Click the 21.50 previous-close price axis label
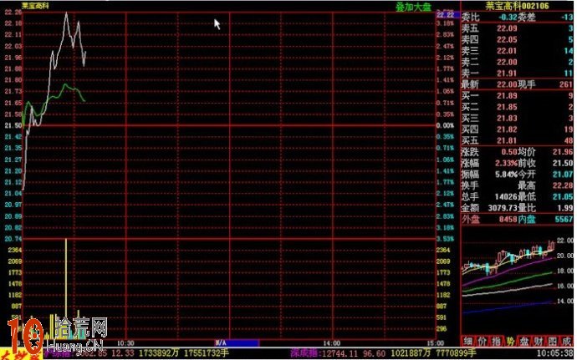The image size is (577, 360). pyautogui.click(x=13, y=125)
